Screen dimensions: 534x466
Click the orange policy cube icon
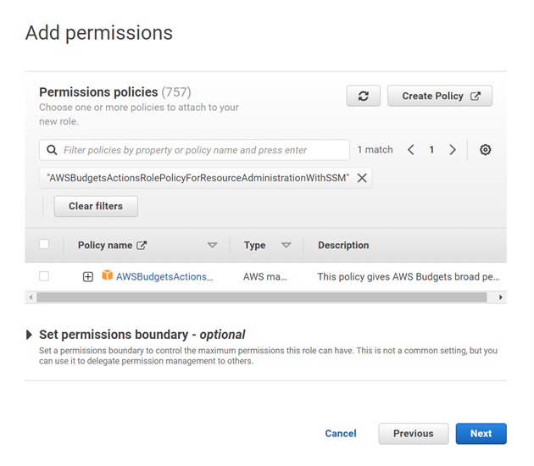pos(107,275)
